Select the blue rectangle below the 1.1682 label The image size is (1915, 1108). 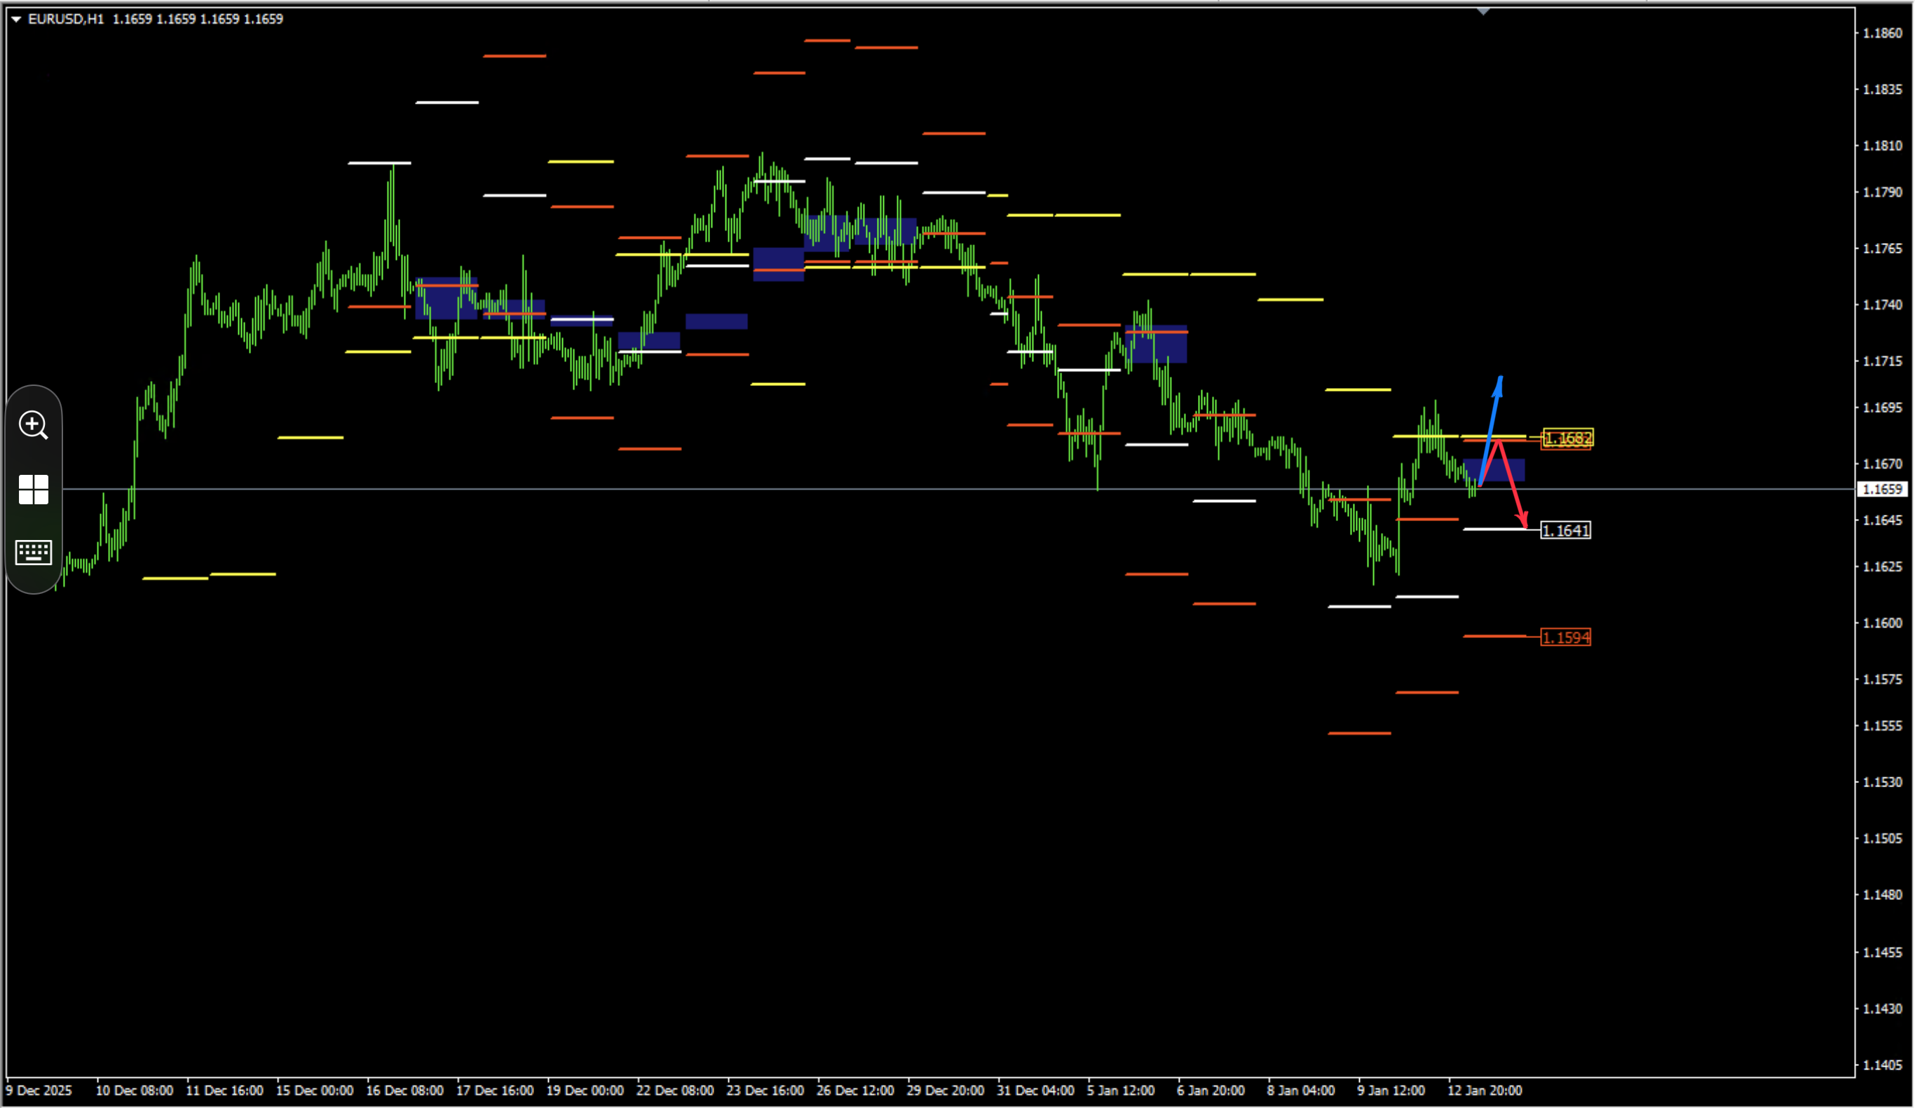[1494, 470]
